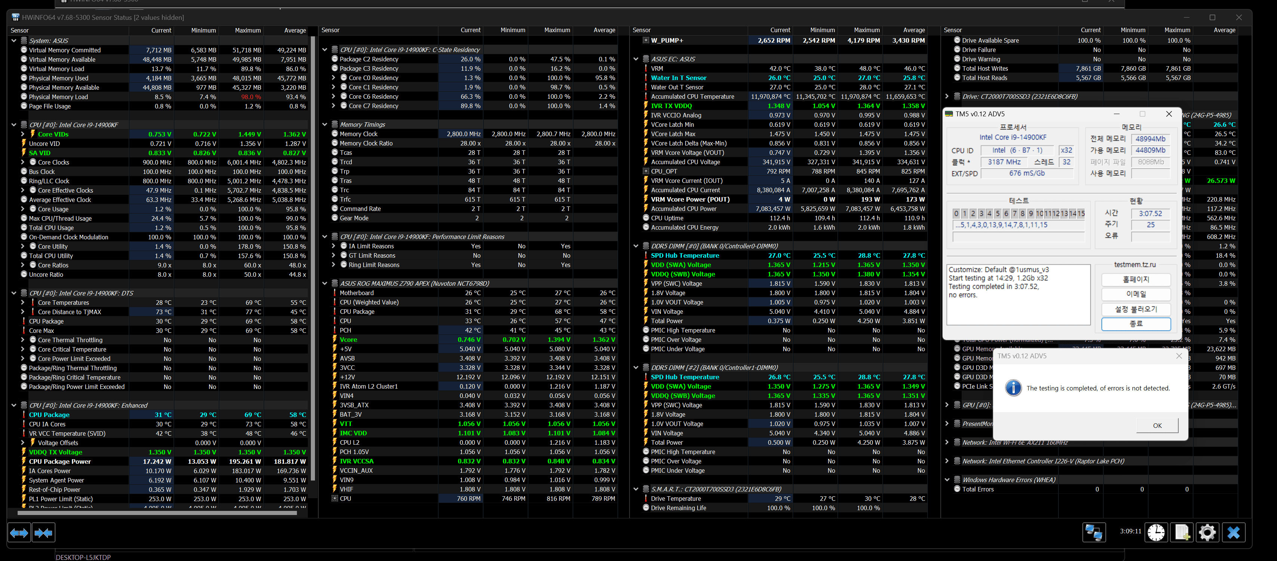1277x561 pixels.
Task: Collapse the Windows Hardware Errors (WHEA) group
Action: (x=947, y=480)
